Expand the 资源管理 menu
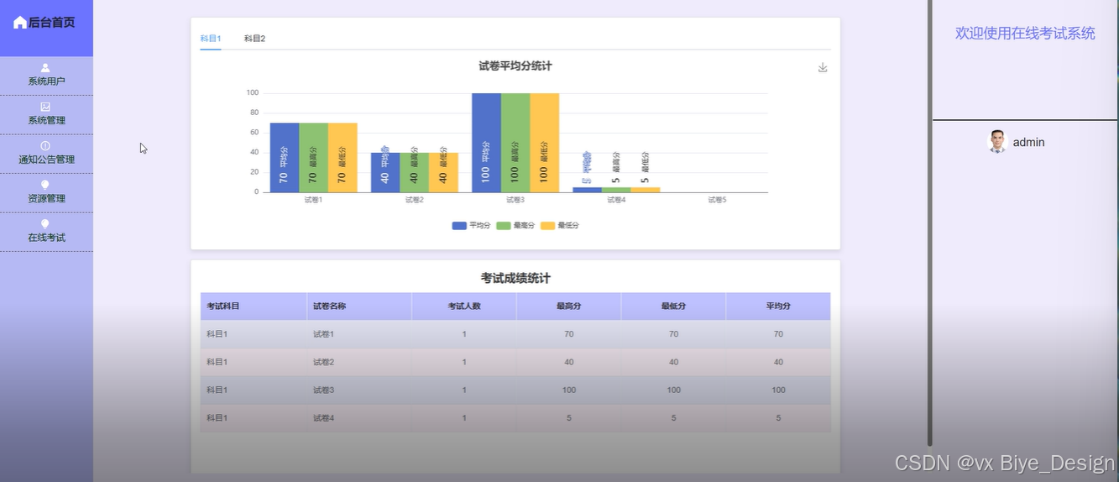This screenshot has width=1119, height=482. click(46, 199)
